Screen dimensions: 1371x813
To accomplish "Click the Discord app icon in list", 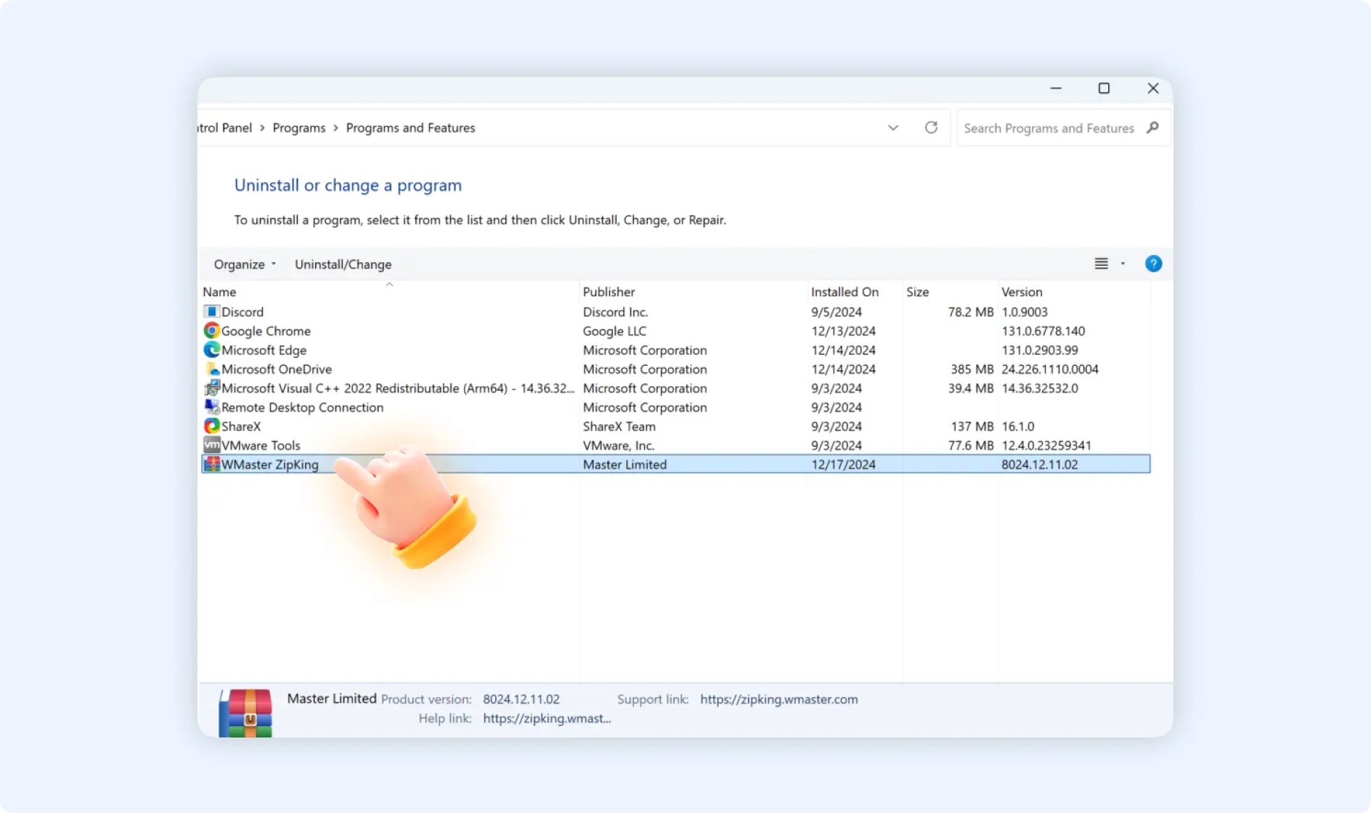I will pos(211,311).
